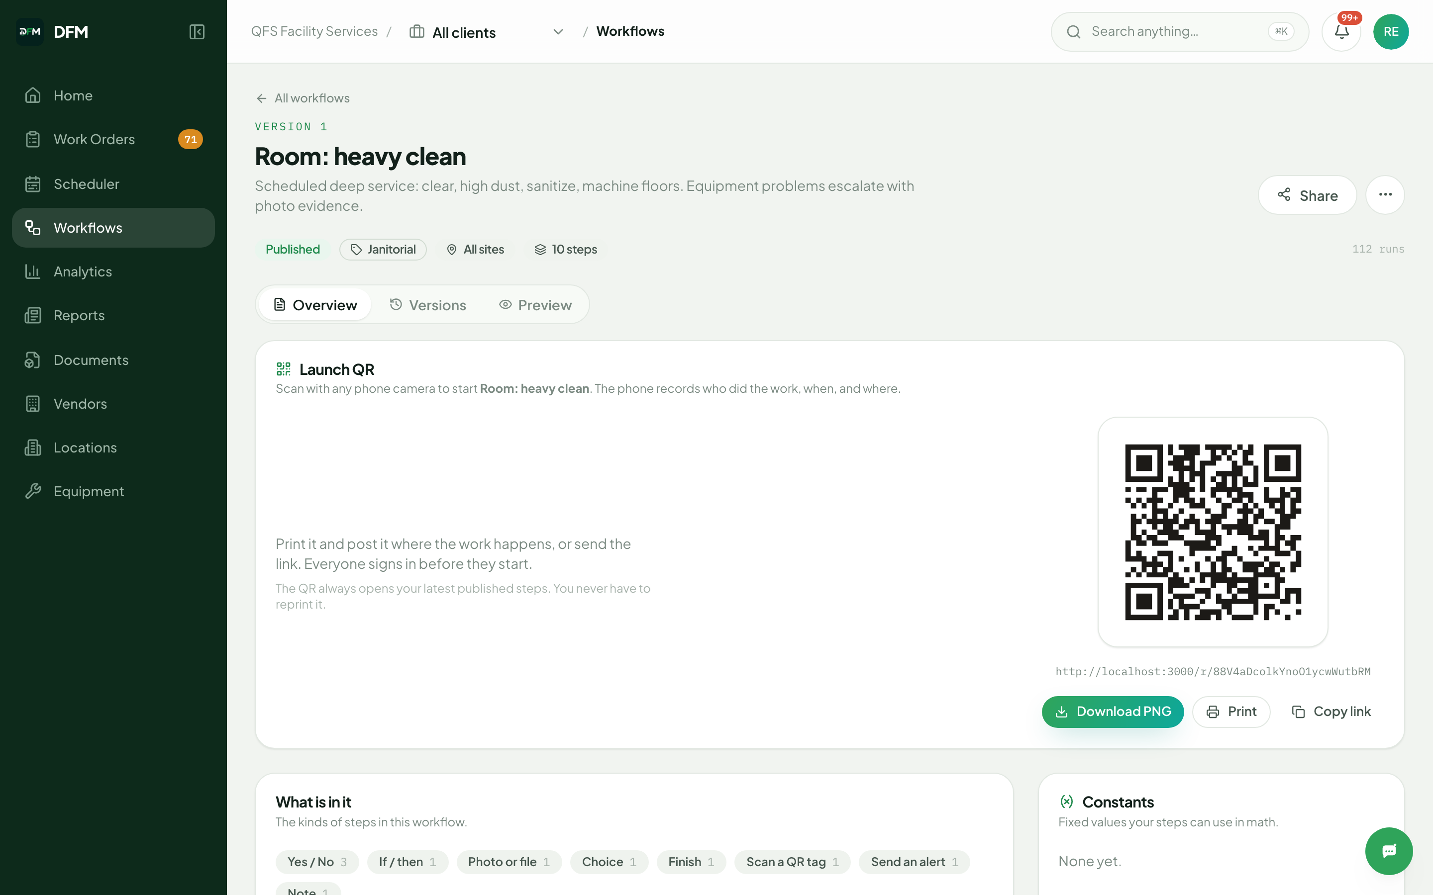The image size is (1433, 895).
Task: Click the Photo or file chip
Action: tap(509, 862)
